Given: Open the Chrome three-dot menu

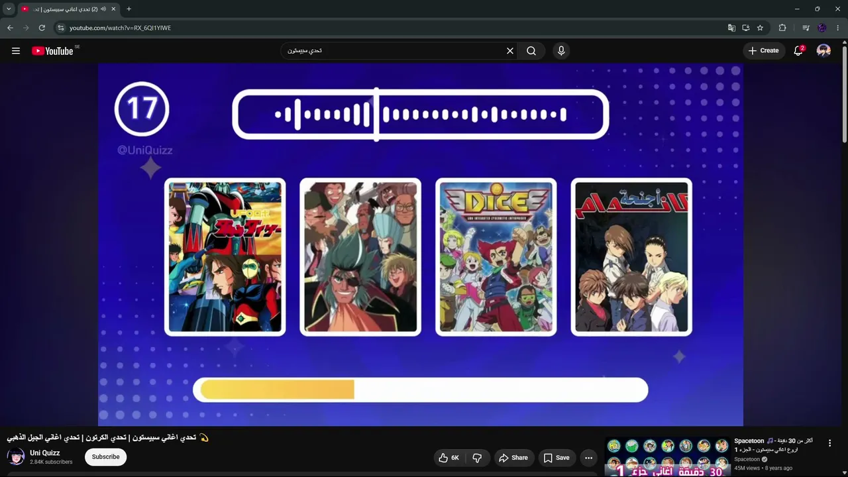Looking at the screenshot, I should click(x=838, y=28).
